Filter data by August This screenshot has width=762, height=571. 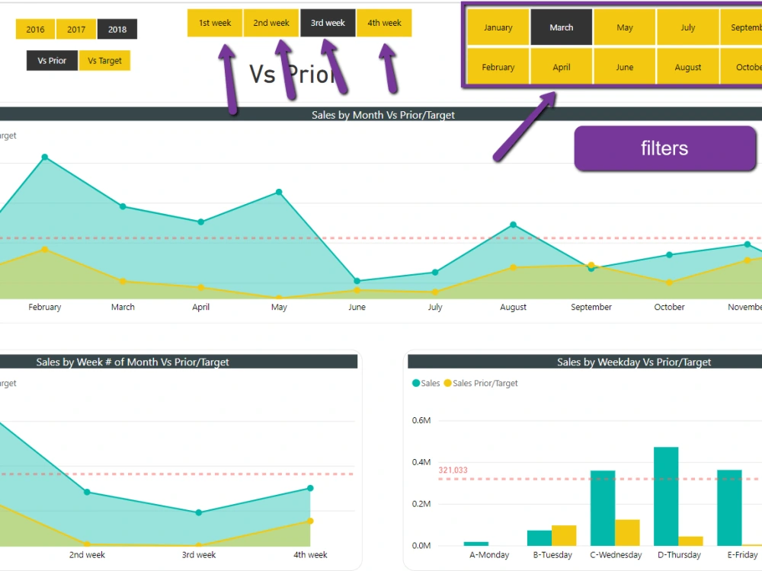[x=687, y=67]
